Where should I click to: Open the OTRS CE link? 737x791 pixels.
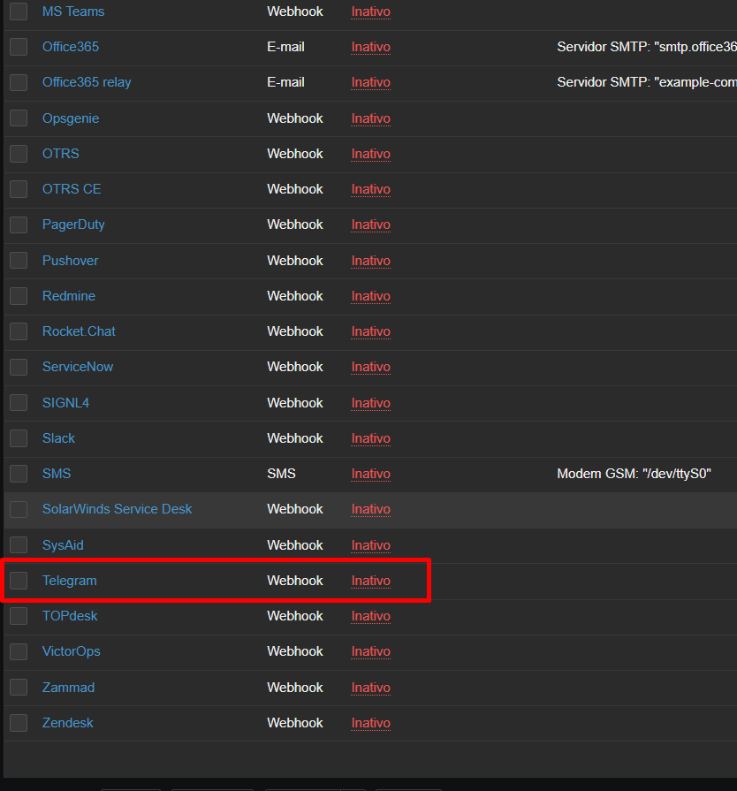[72, 189]
